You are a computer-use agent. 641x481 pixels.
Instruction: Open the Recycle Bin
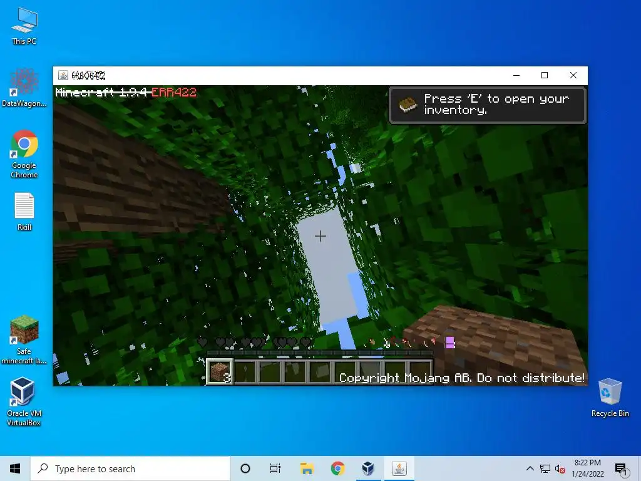[x=610, y=398]
